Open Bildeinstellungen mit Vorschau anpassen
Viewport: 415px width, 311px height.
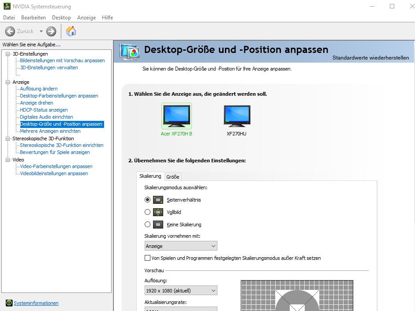62,60
